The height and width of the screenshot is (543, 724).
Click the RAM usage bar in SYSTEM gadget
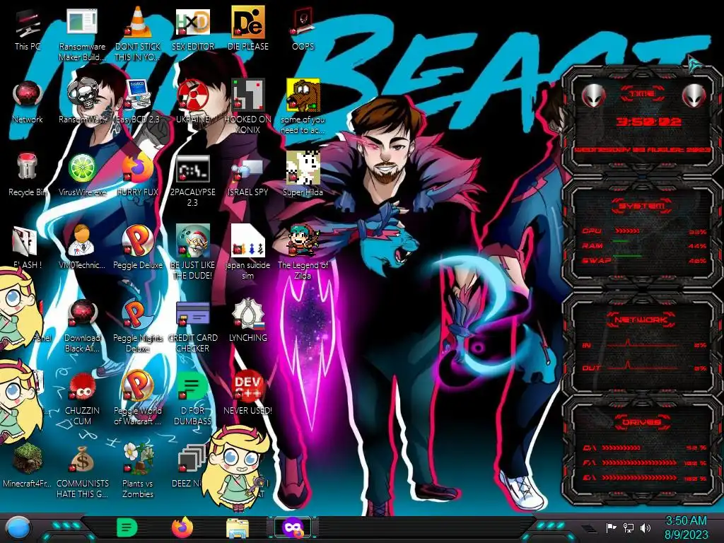[620, 242]
